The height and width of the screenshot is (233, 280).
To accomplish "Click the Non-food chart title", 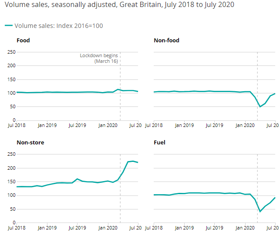I will click(x=166, y=40).
